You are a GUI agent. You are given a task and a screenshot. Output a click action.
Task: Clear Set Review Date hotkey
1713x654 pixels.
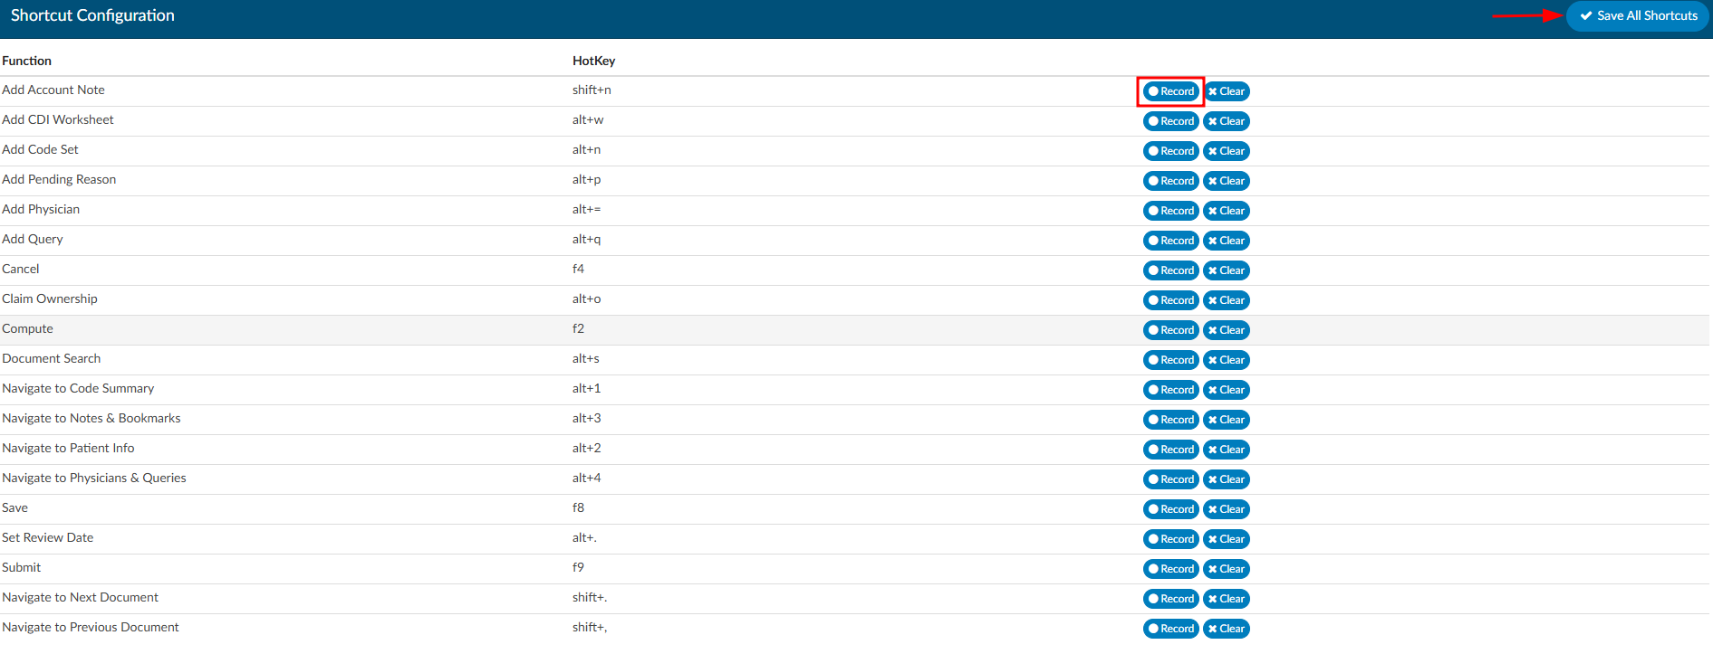point(1226,539)
